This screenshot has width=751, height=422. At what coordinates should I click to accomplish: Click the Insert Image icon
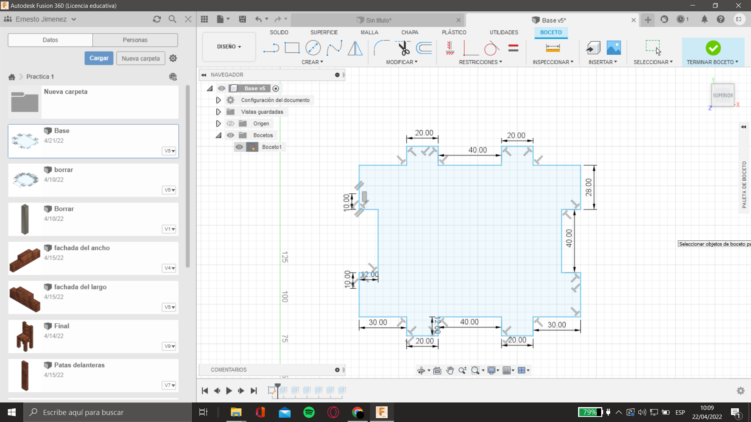614,48
